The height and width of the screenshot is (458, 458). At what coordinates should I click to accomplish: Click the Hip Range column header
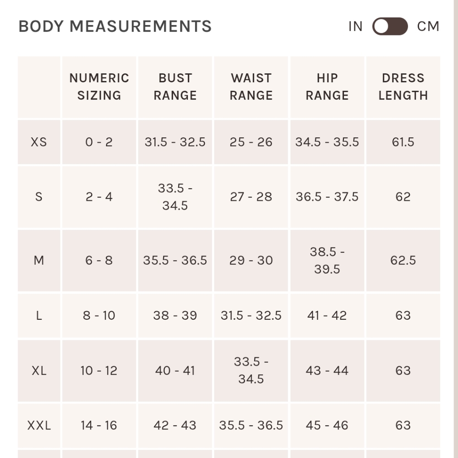pos(327,87)
